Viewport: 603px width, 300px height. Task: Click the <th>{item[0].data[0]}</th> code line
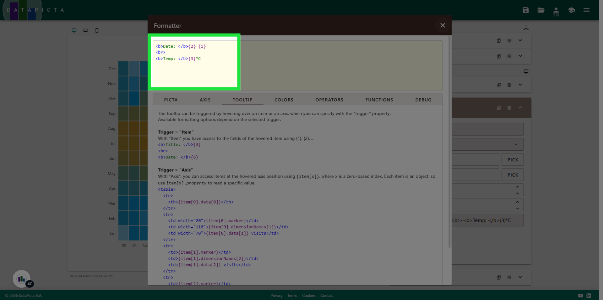[201, 202]
